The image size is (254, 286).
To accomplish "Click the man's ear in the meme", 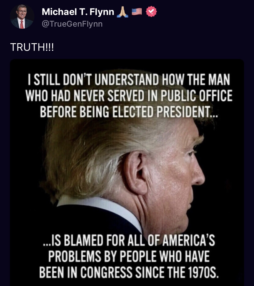I will point(135,172).
